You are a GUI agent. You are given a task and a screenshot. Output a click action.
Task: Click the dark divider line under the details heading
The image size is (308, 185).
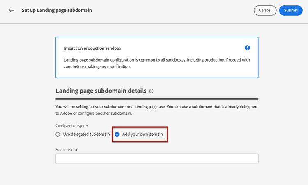click(157, 99)
